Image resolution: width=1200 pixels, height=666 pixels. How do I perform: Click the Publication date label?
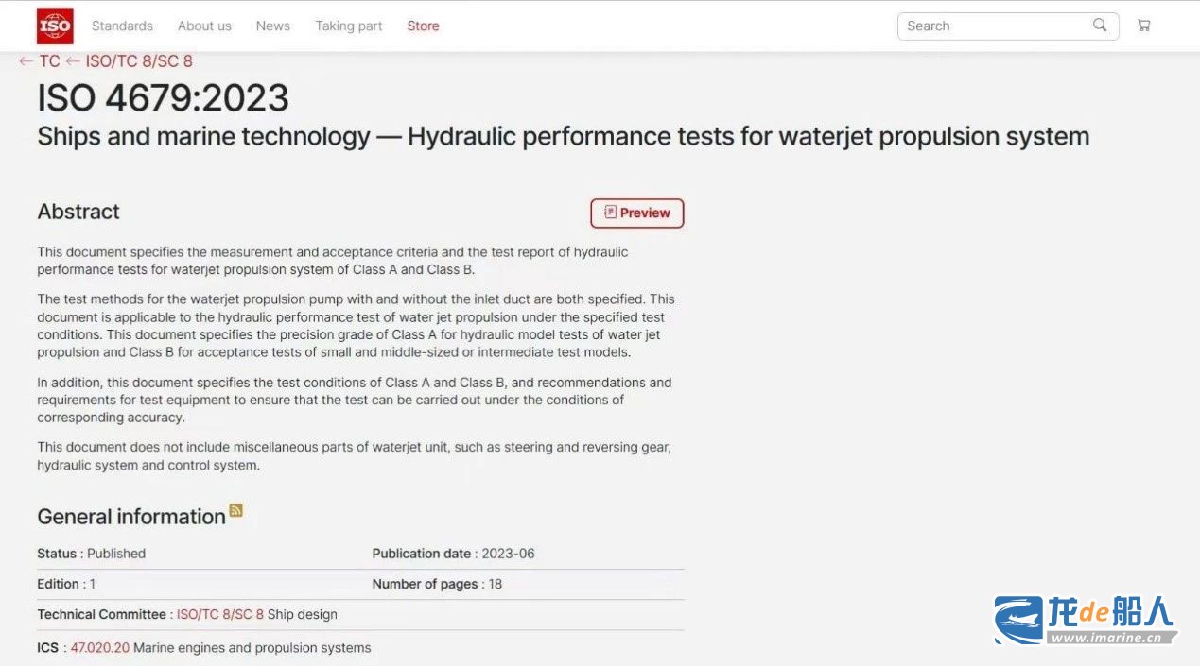pos(425,554)
